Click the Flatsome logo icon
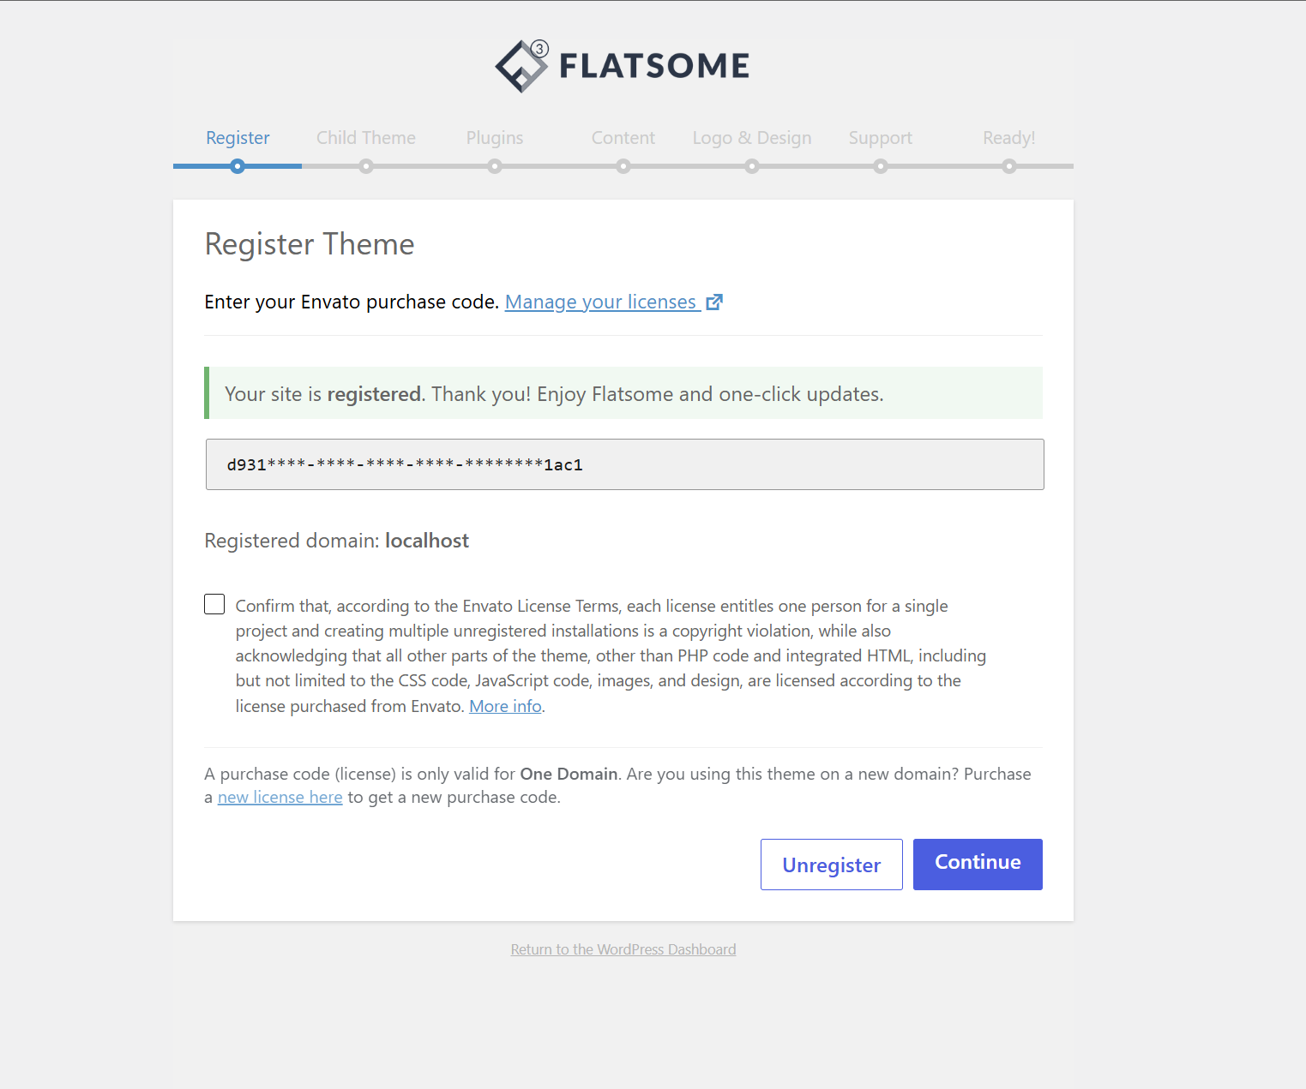The height and width of the screenshot is (1089, 1306). 521,66
